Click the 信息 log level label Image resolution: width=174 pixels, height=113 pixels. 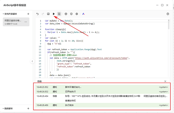coord(55,96)
